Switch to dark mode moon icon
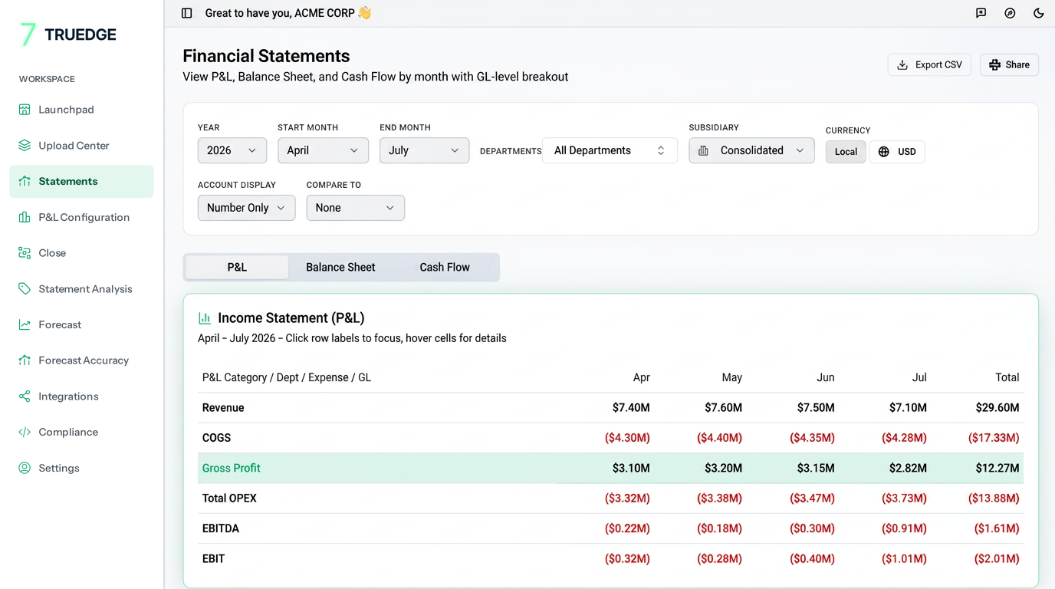This screenshot has height=589, width=1055. click(x=1039, y=13)
